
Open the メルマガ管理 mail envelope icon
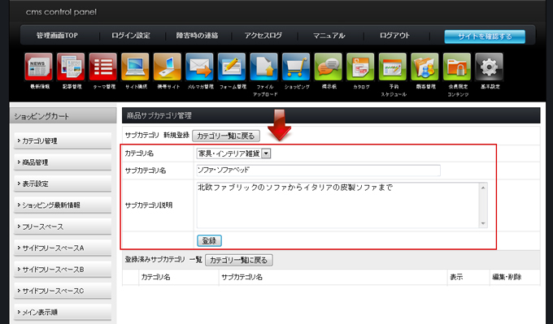coord(199,67)
